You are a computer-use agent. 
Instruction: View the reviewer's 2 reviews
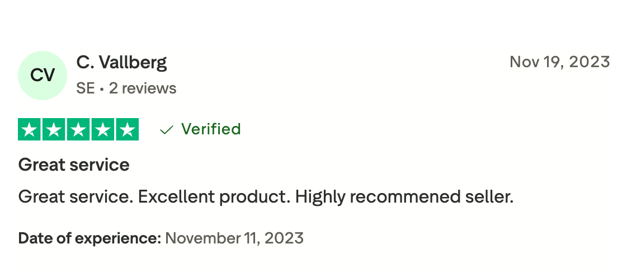(x=143, y=88)
